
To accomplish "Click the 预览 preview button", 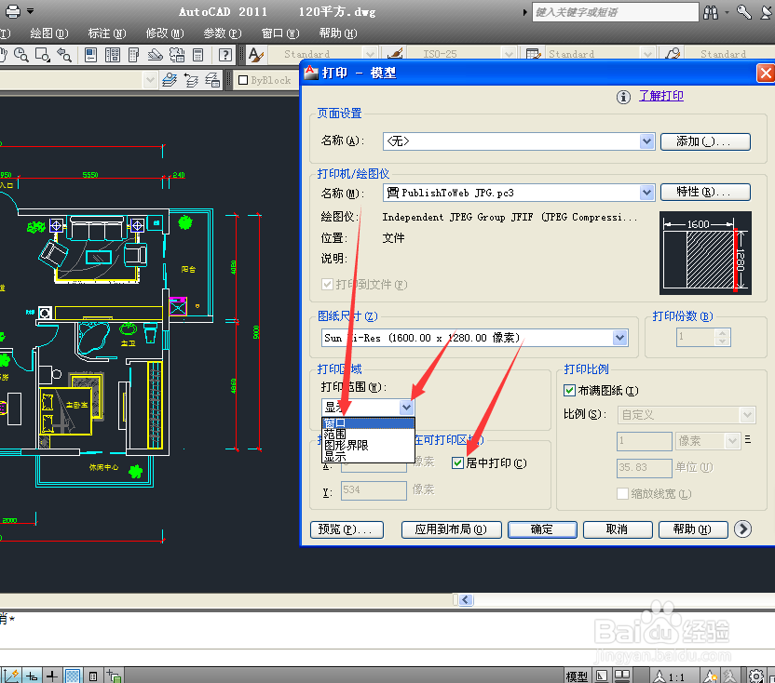I will (x=347, y=529).
